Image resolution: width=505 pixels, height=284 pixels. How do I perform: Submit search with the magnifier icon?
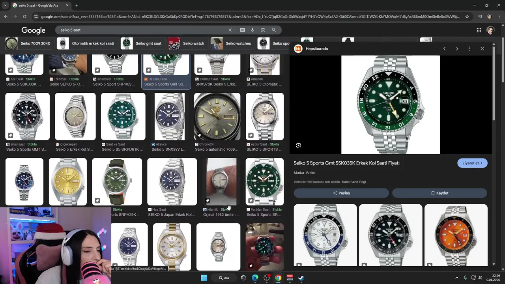[x=274, y=30]
